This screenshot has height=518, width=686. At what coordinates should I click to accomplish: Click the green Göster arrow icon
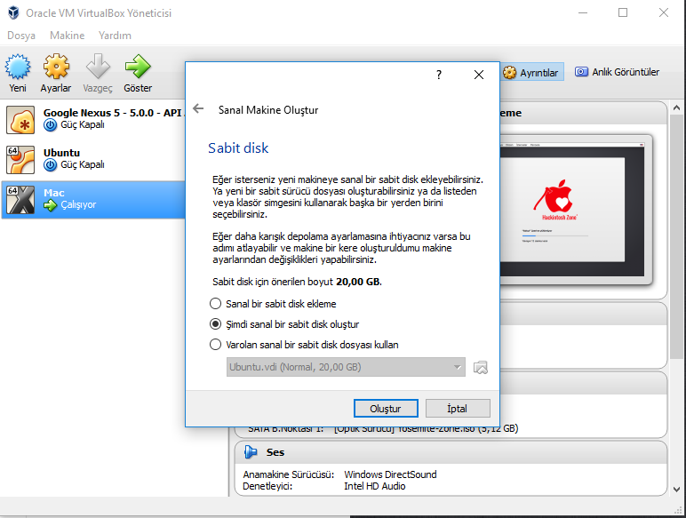[138, 67]
